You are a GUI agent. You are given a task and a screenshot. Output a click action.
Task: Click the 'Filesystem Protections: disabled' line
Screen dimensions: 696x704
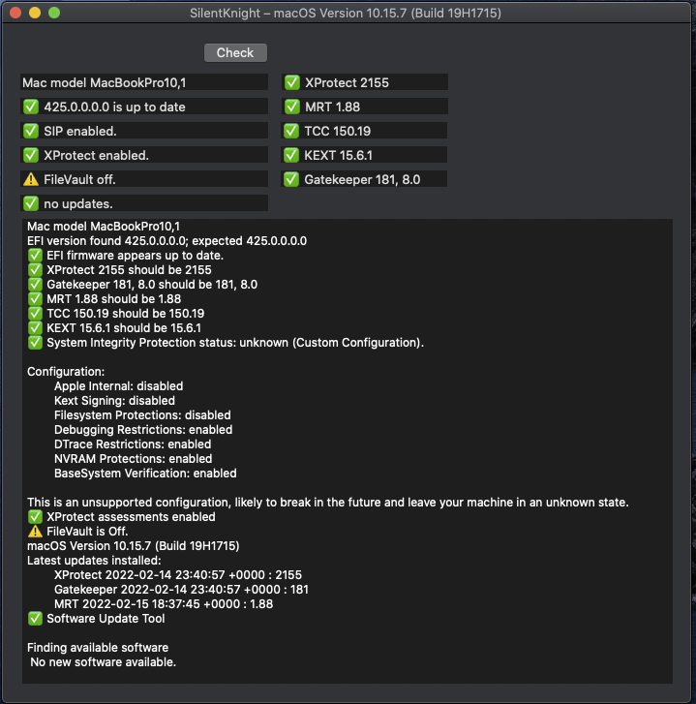point(142,415)
